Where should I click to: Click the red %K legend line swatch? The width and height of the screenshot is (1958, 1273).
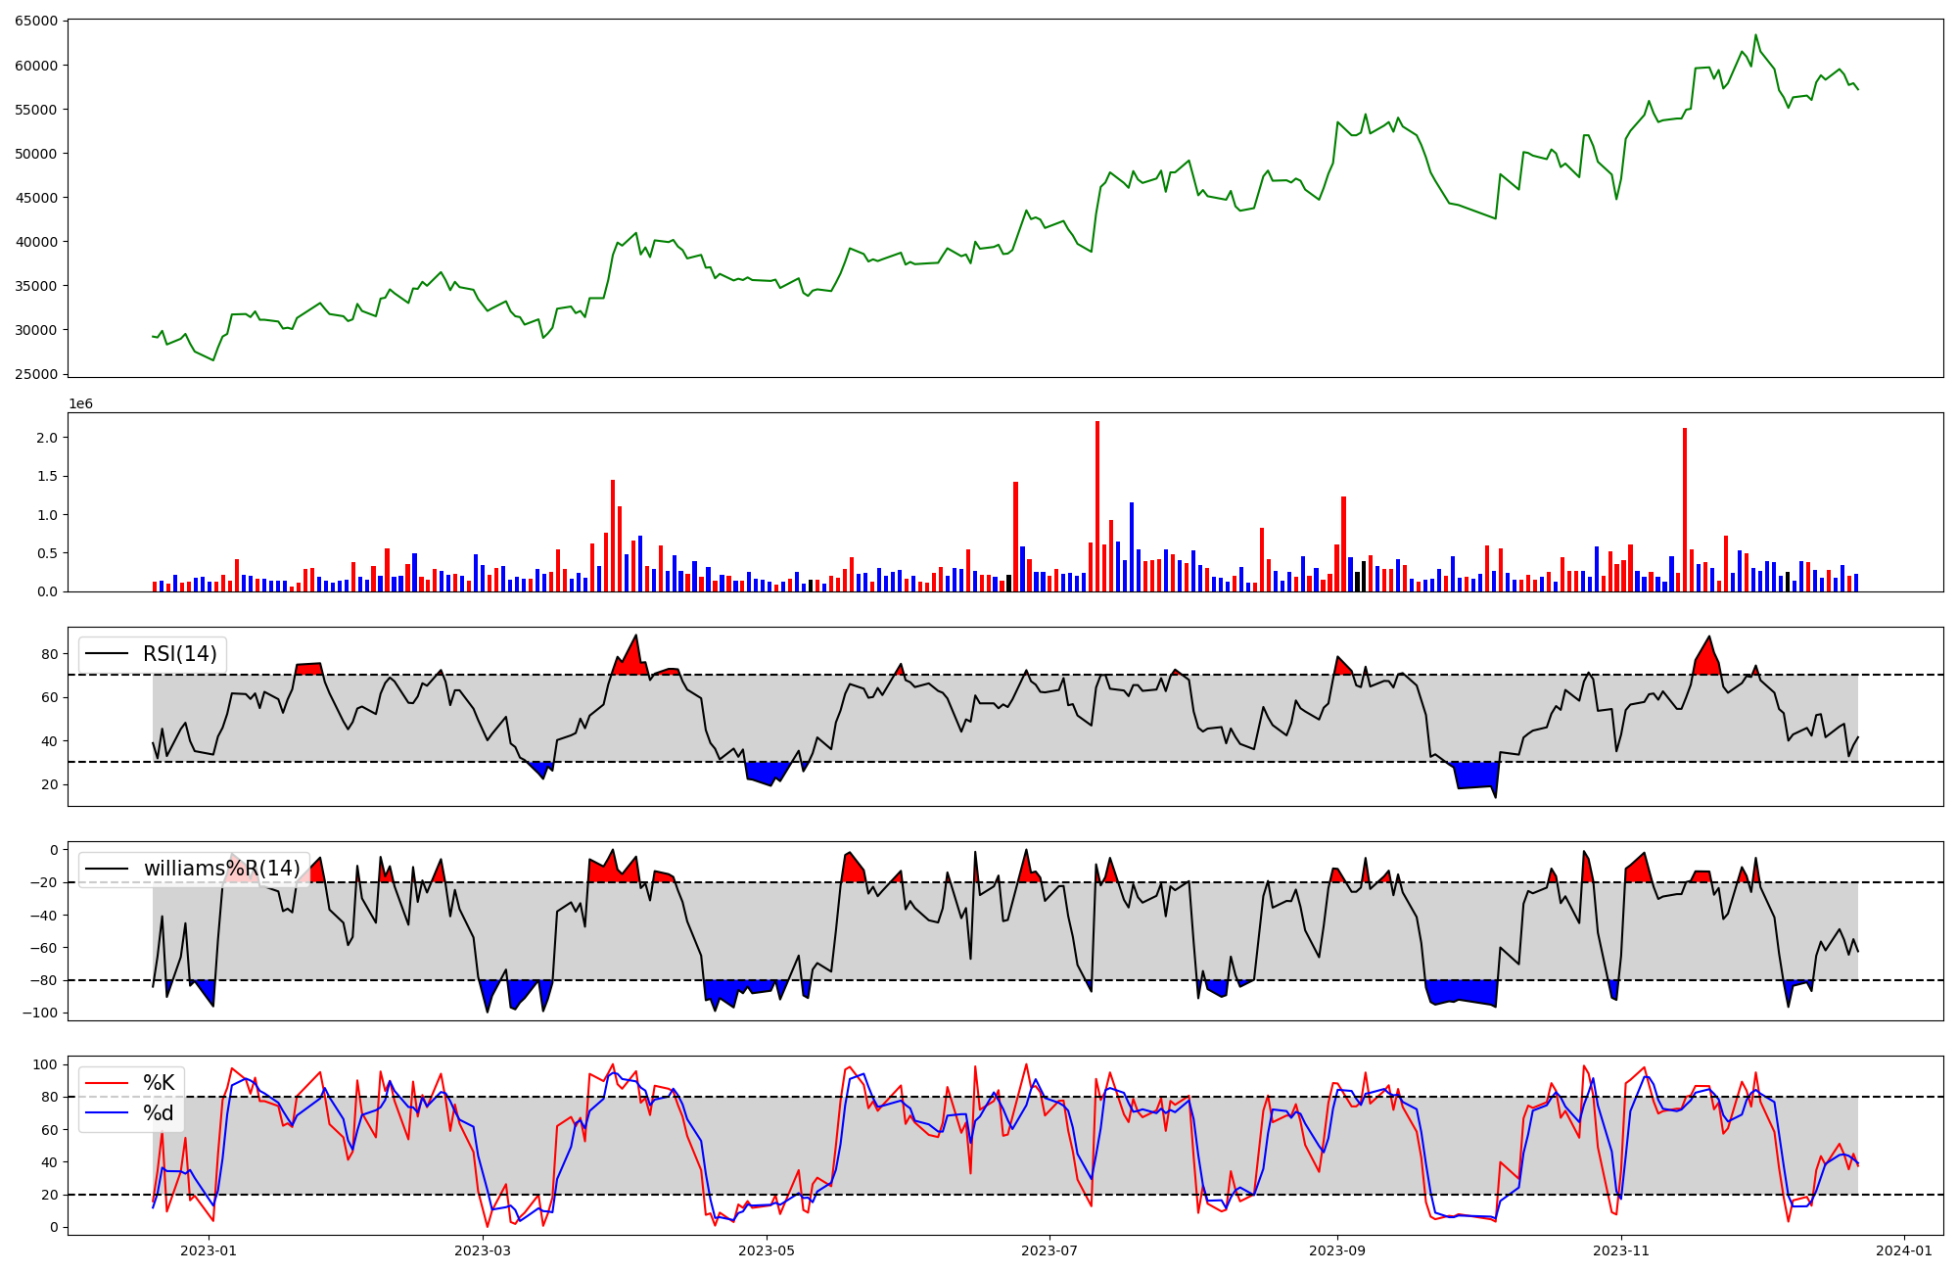pos(107,1083)
